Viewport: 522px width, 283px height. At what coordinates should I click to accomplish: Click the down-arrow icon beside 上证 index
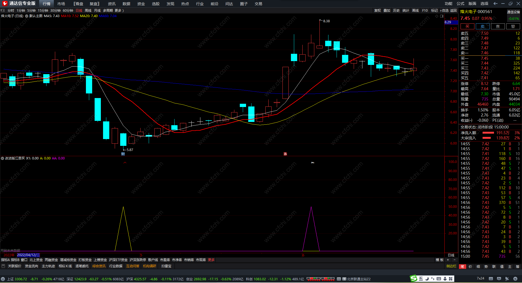click(3, 279)
